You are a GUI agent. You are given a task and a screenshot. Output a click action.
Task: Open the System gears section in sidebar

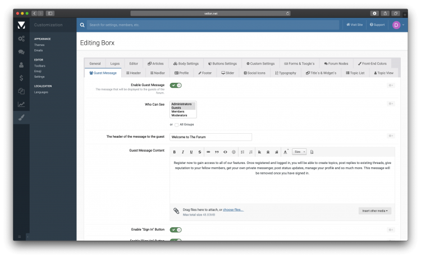click(21, 39)
